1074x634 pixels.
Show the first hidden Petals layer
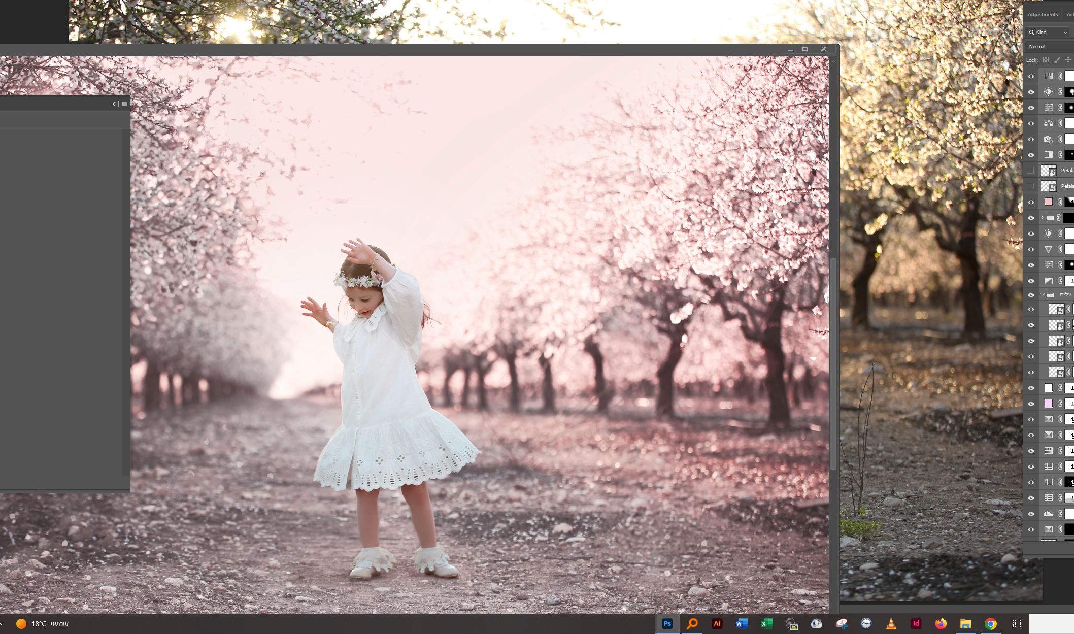point(1031,171)
